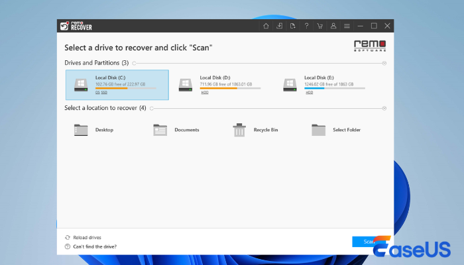This screenshot has width=464, height=265.
Task: Click the shopping cart purchase icon
Action: click(319, 26)
